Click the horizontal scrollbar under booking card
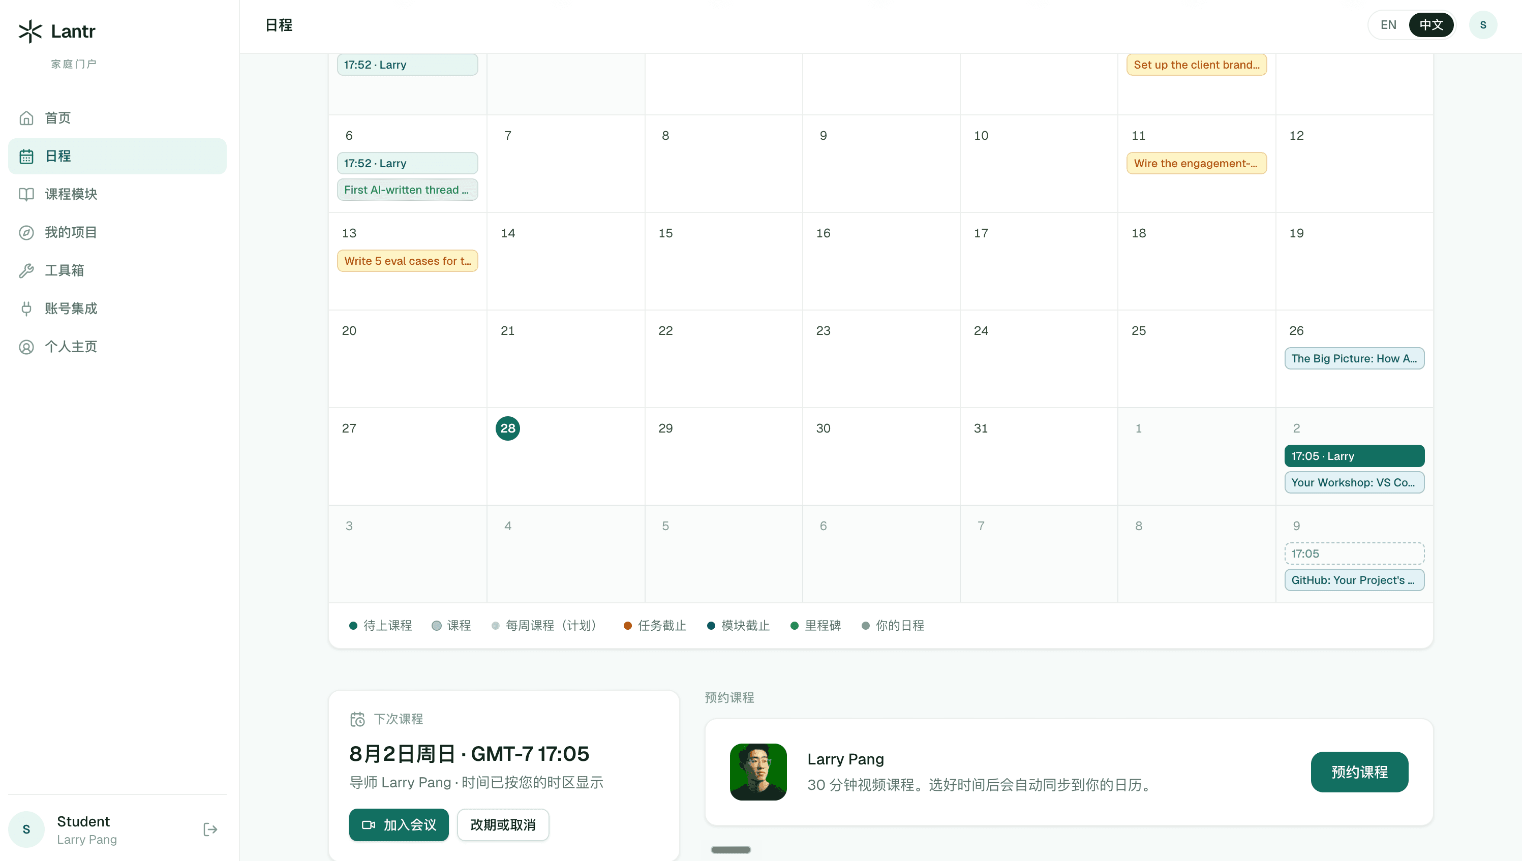Screen dimensions: 1522x861 click(x=730, y=849)
